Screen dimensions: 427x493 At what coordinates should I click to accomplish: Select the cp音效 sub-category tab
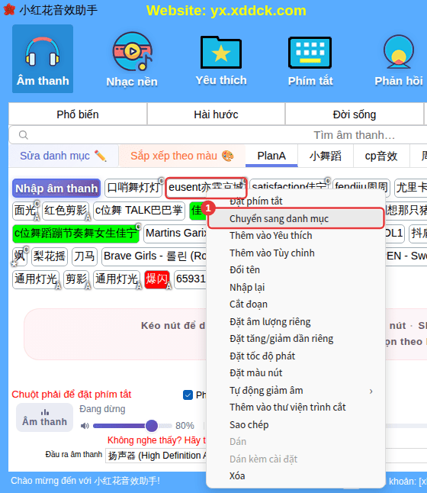[x=381, y=156]
